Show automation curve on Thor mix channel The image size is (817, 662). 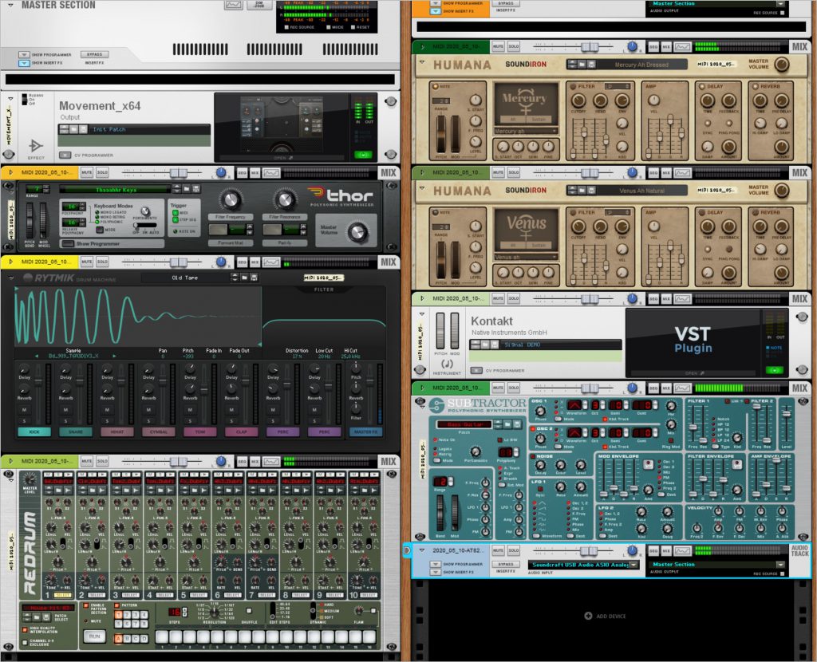pos(271,173)
